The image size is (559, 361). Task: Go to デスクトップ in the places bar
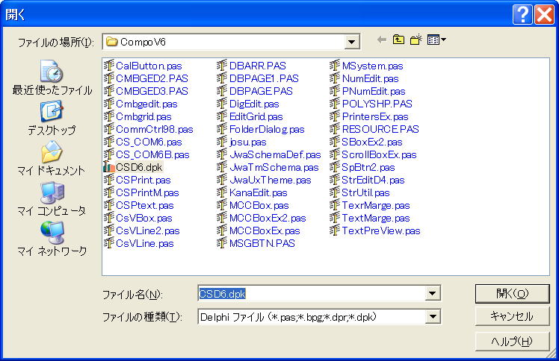pyautogui.click(x=52, y=118)
